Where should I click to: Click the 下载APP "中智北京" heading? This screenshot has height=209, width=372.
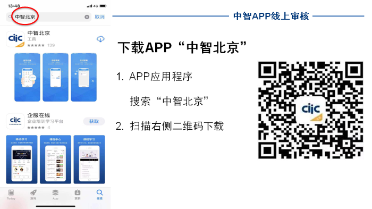click(x=182, y=47)
